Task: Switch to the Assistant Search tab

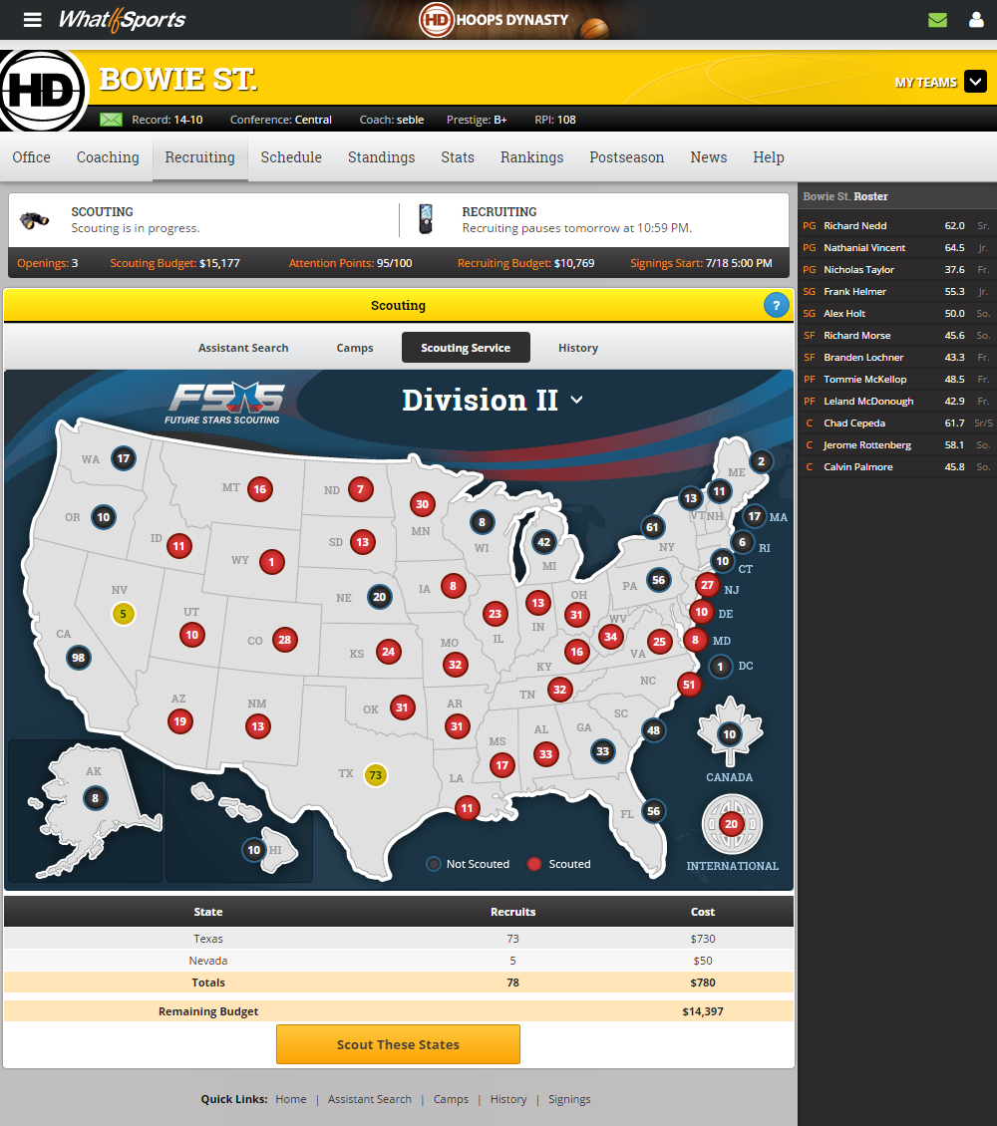Action: [243, 348]
